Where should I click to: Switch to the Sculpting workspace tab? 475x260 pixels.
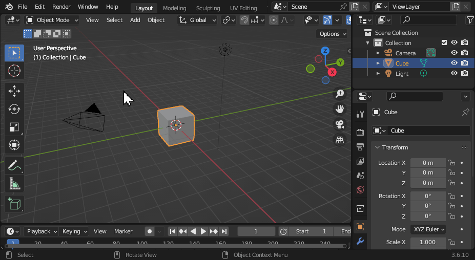click(208, 8)
